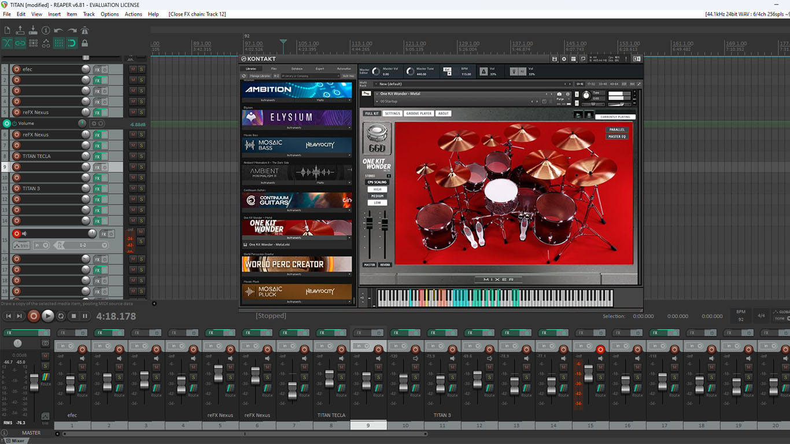Image resolution: width=790 pixels, height=444 pixels.
Task: Open the Elysium library banner
Action: tap(297, 117)
